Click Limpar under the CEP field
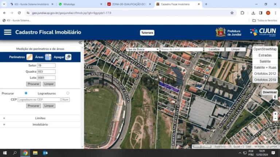280x157 pixels. (49, 106)
